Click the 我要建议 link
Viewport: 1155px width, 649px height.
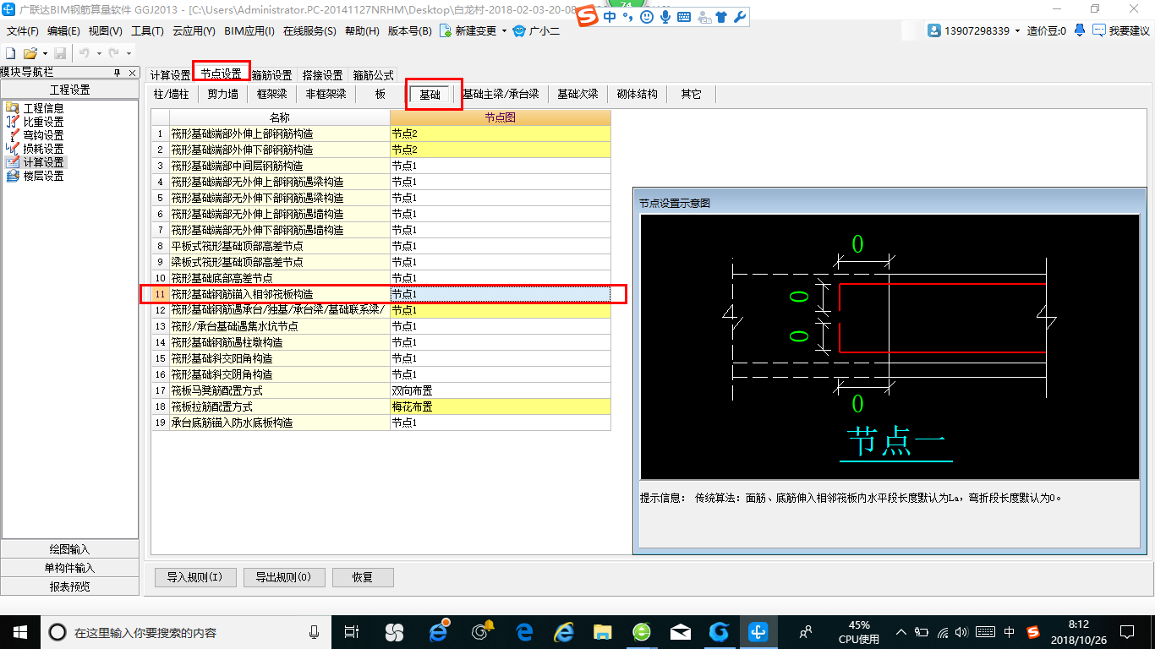pos(1129,31)
